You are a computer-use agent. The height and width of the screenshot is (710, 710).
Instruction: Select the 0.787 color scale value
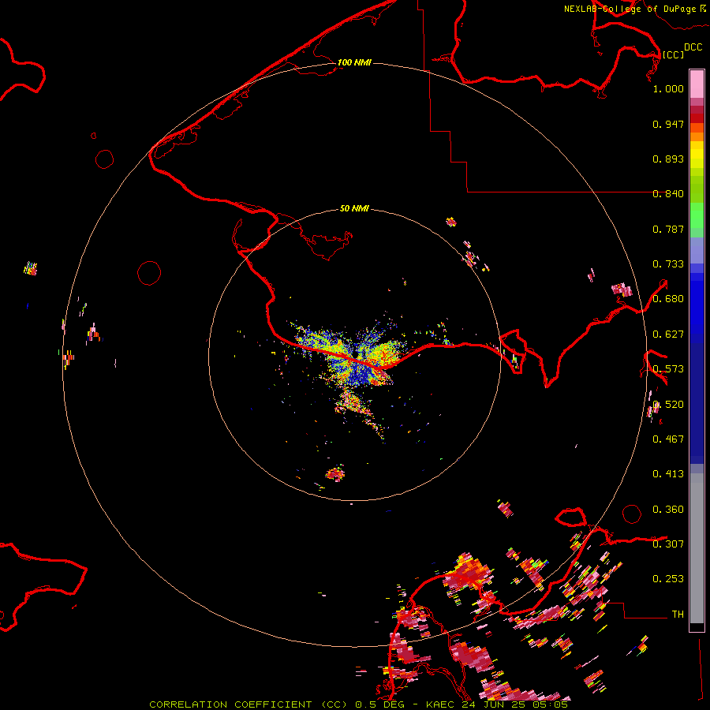click(668, 229)
